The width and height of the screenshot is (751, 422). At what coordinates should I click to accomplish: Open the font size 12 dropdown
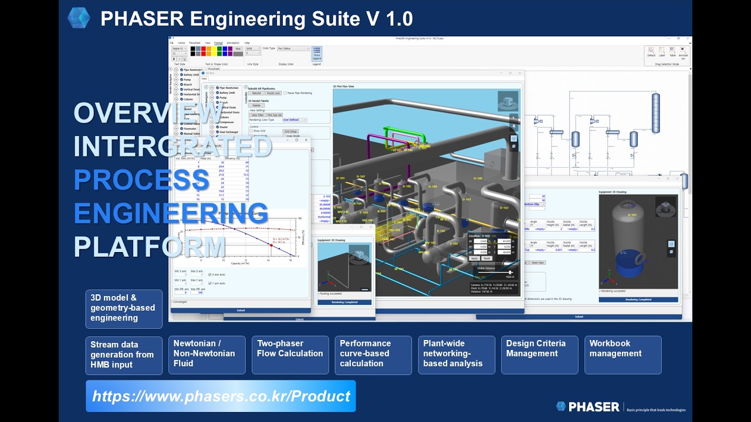[179, 53]
